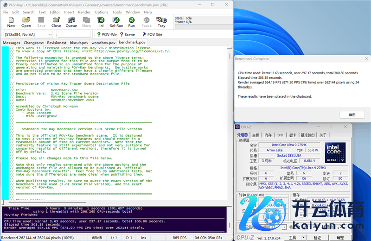
Task: Open the Scene help icon
Action: click(127, 34)
